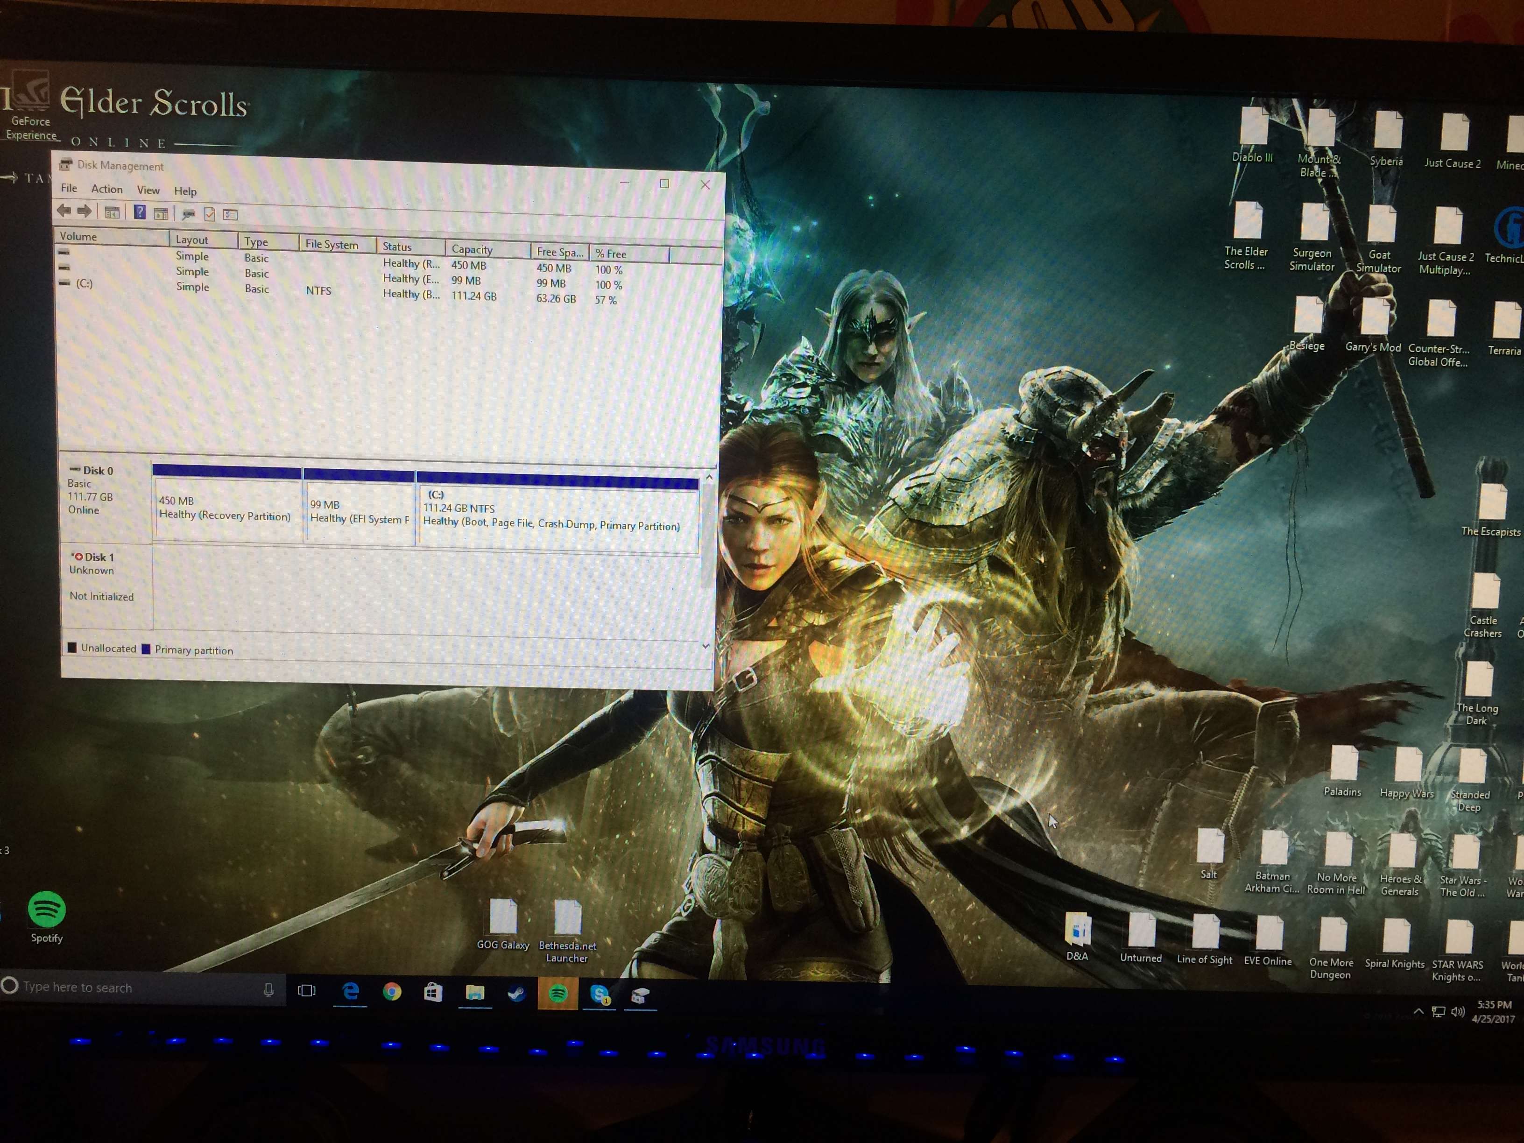Image resolution: width=1524 pixels, height=1143 pixels.
Task: Click the volume speaker icon in tray
Action: (x=1457, y=1012)
